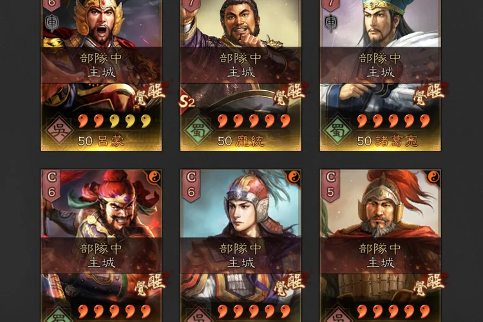Click the S2 season badge on 龐統's card
Viewport: 483px width, 322px height.
pos(186,101)
